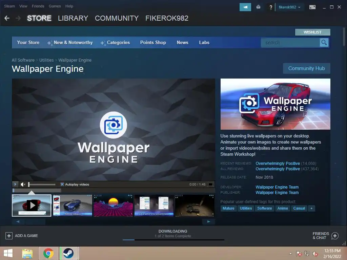Select the sunset grid screenshot thumbnail

tap(113, 205)
